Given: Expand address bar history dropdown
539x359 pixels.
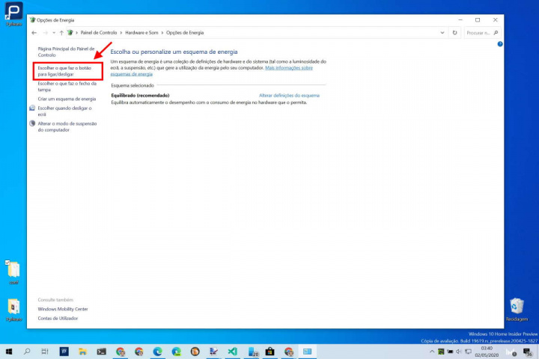Looking at the screenshot, I should tap(443, 33).
